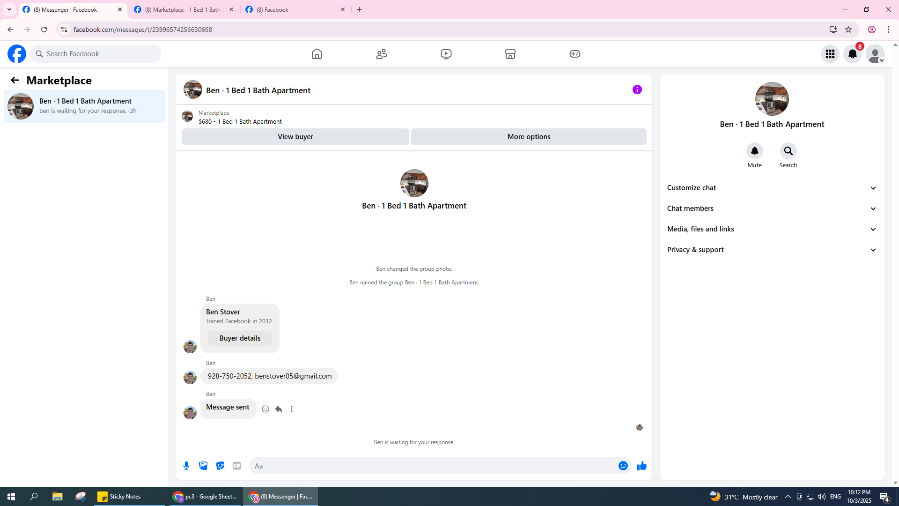Click the install app icon in address bar

point(833,30)
